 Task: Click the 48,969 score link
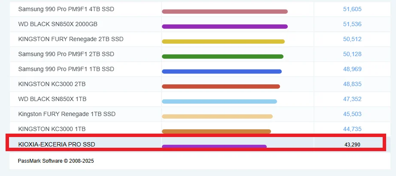click(352, 69)
